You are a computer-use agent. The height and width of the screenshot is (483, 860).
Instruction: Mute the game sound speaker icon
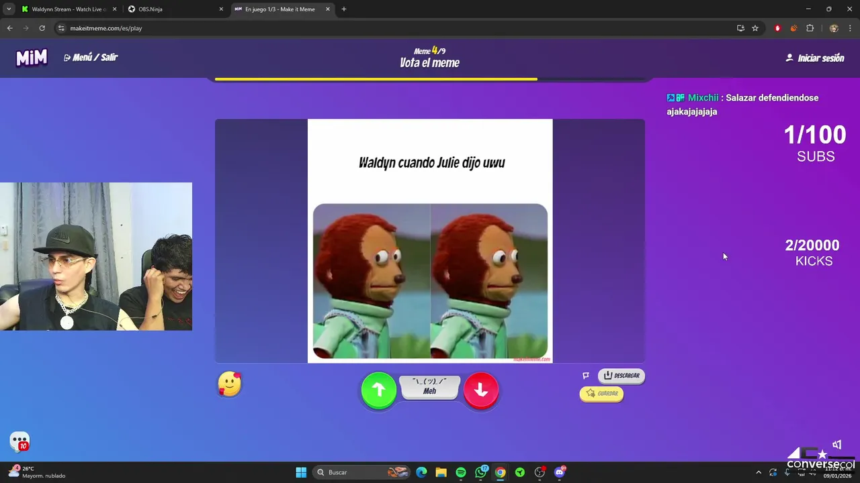pos(837,445)
